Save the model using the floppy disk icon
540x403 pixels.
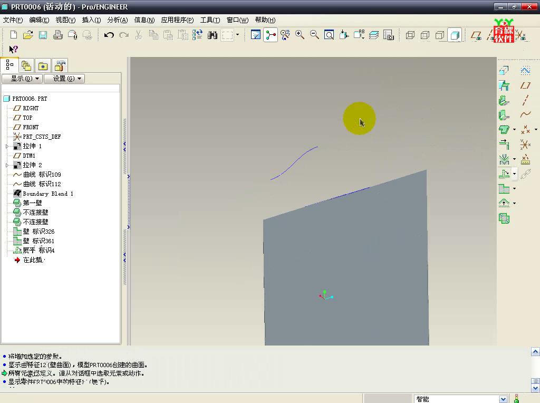43,35
